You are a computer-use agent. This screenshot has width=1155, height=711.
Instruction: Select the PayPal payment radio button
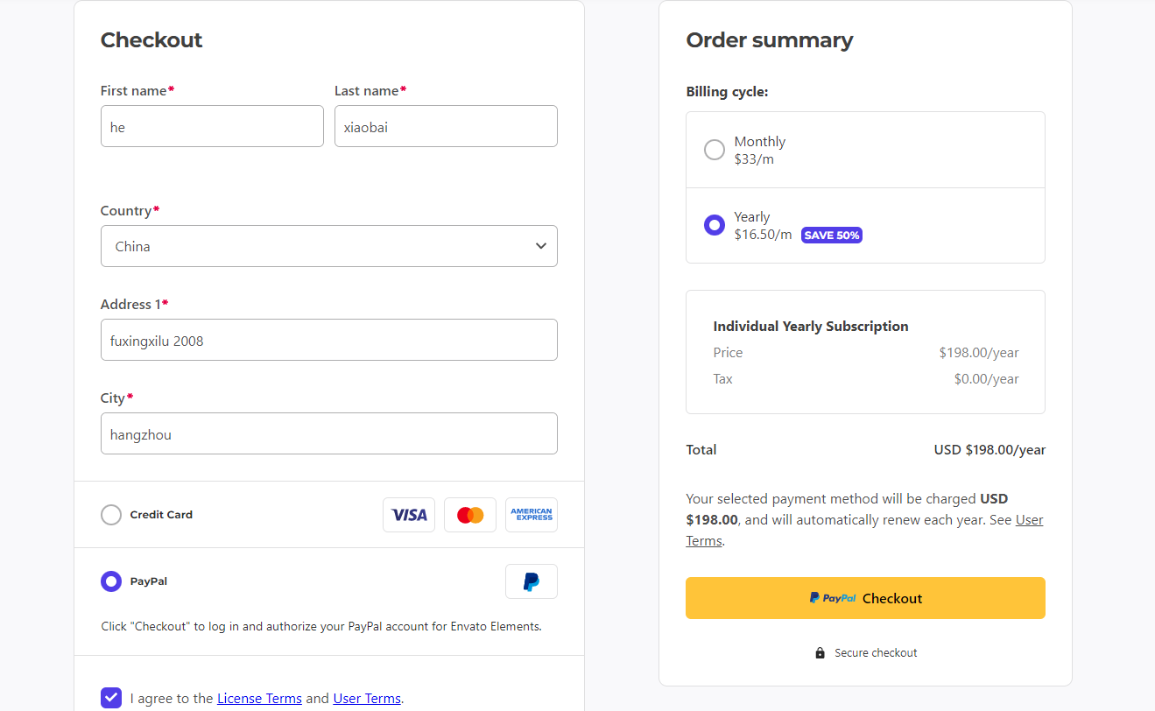click(x=111, y=581)
